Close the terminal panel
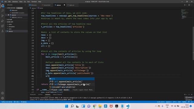194x109 pixels. [192, 94]
